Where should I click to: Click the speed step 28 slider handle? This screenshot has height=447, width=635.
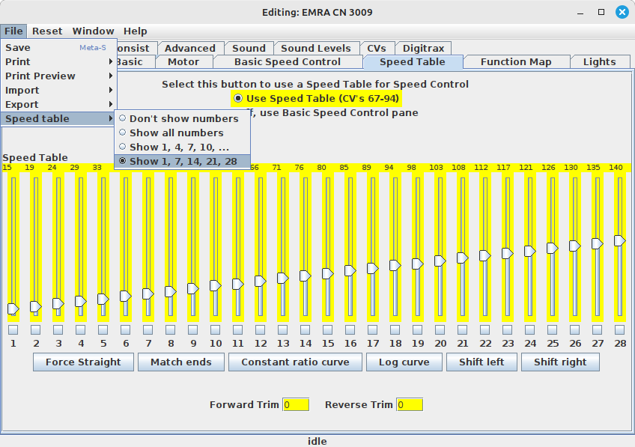619,240
